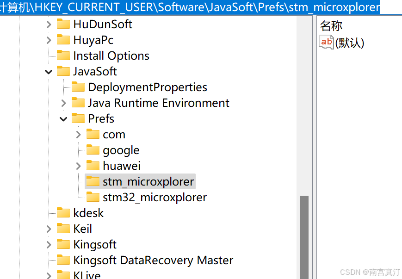
Task: Select the HuyaPc key label
Action: tap(93, 40)
